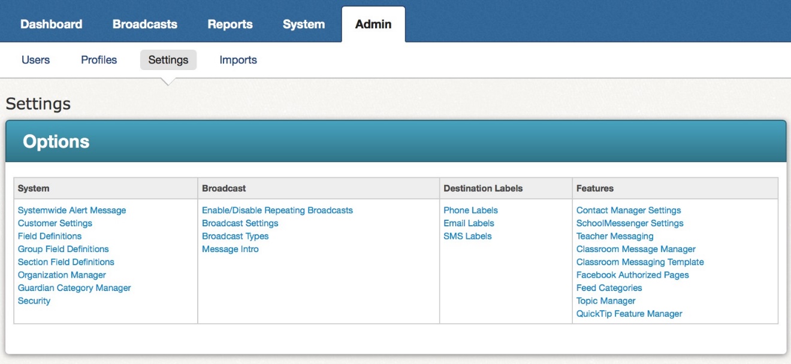Go to Organization Manager
The width and height of the screenshot is (791, 364).
coord(62,275)
